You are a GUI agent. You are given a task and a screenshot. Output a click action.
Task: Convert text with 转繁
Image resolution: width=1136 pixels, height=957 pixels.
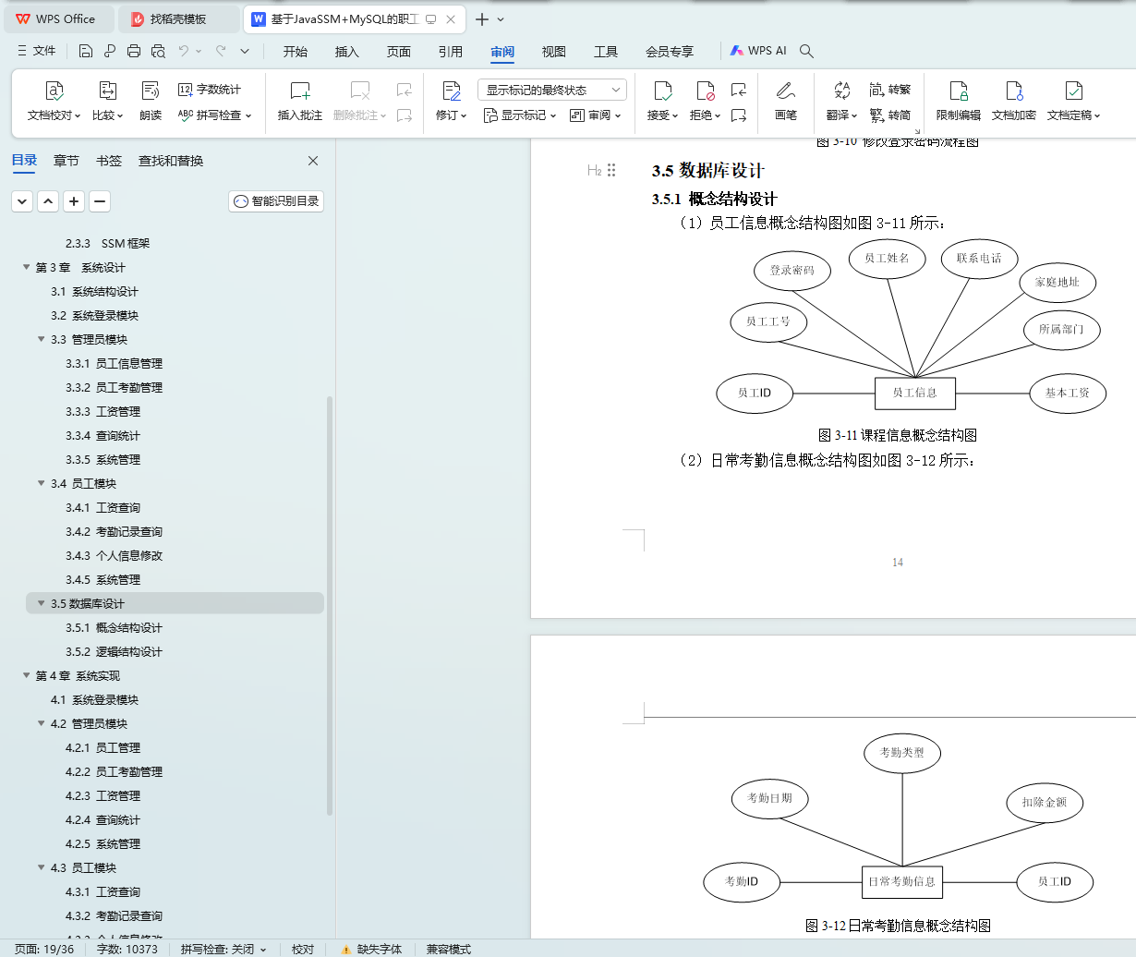tap(890, 90)
